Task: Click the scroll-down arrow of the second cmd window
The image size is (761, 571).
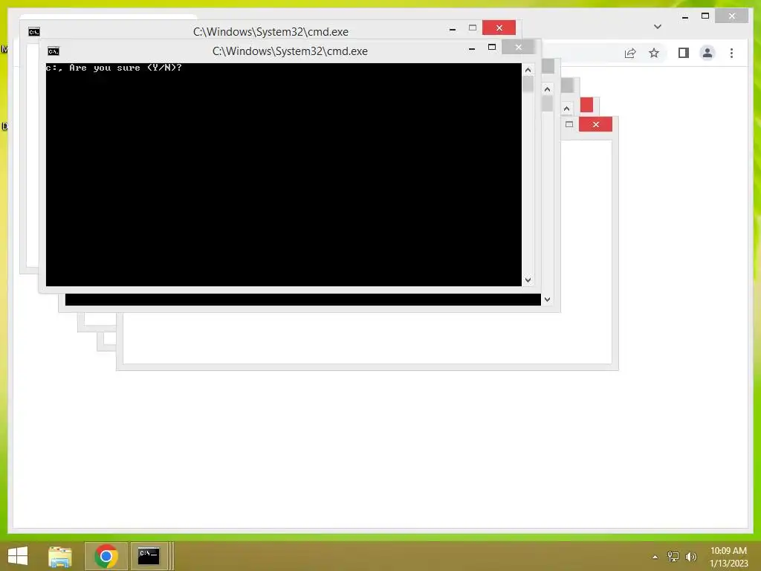Action: 548,300
